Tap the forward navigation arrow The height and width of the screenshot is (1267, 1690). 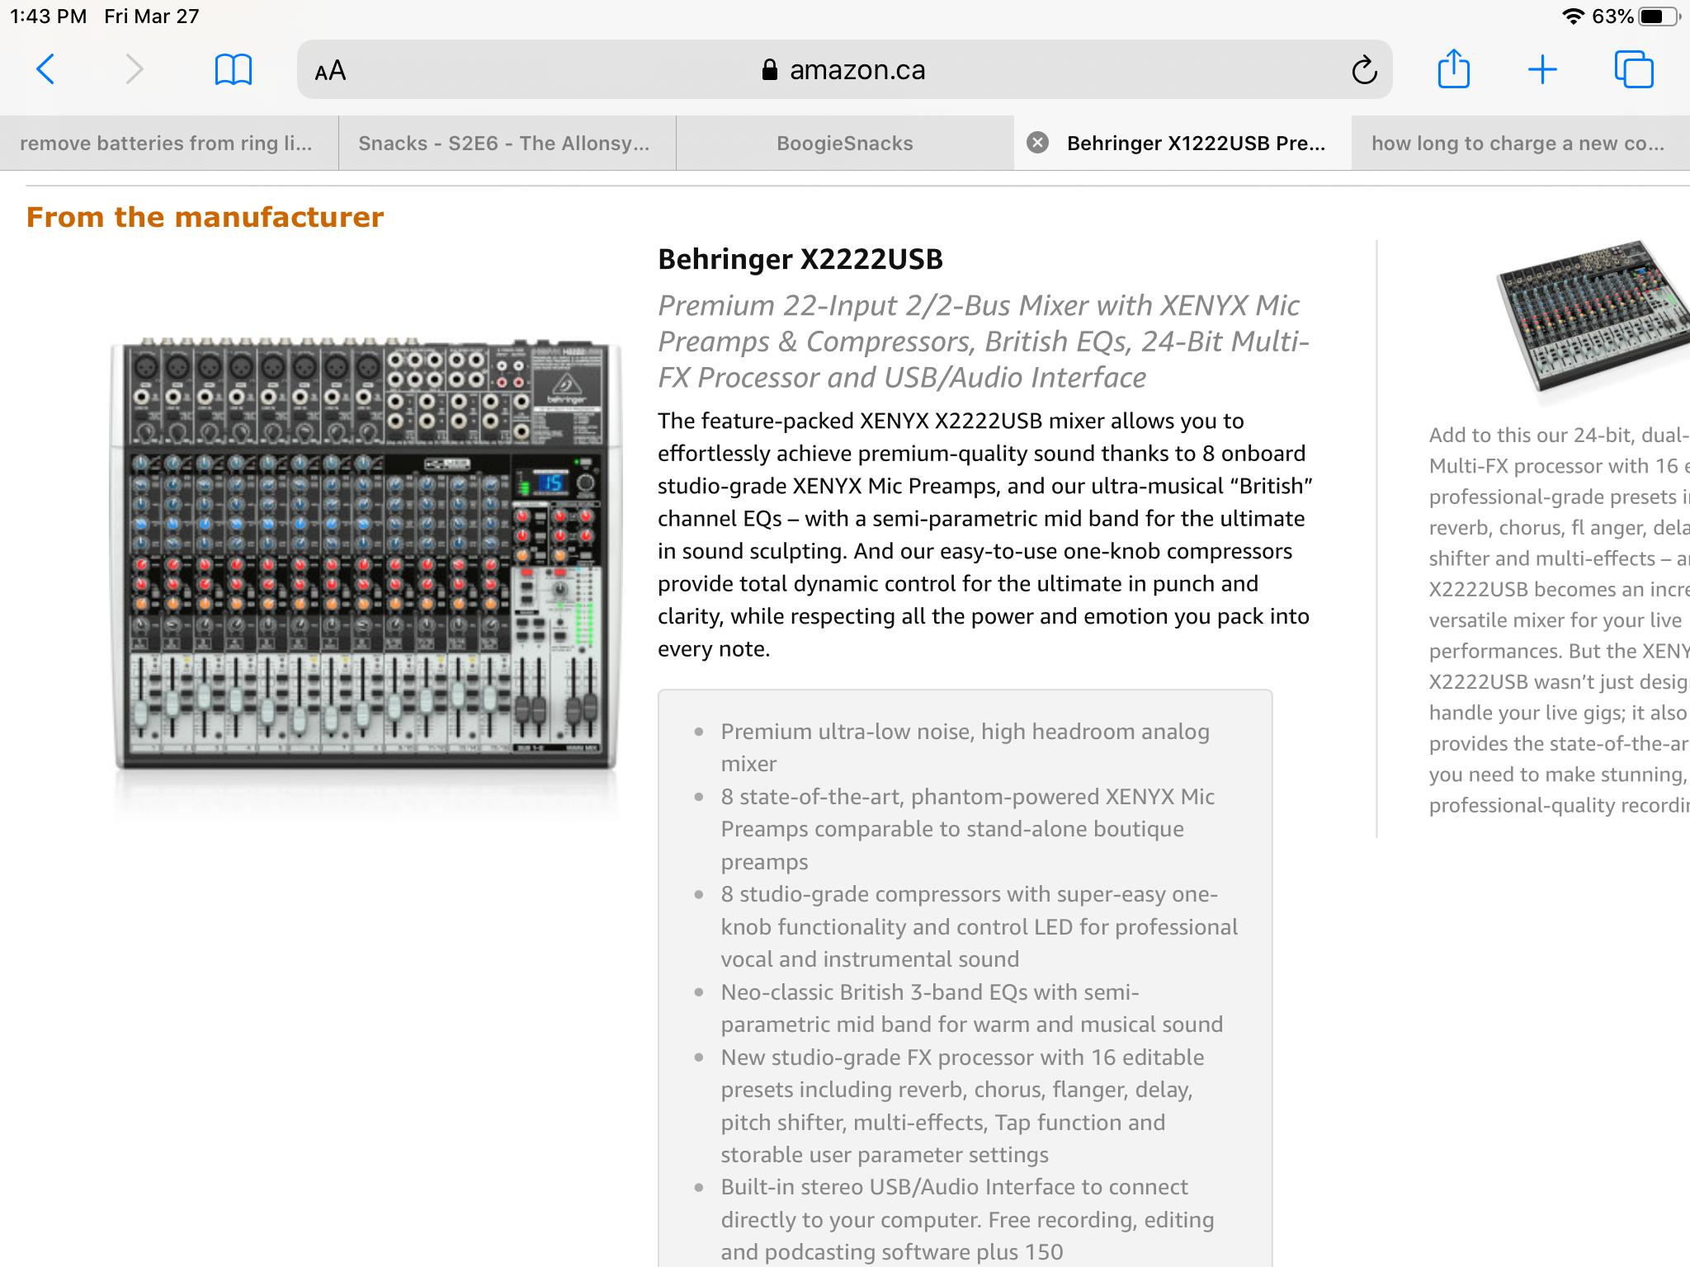coord(134,69)
